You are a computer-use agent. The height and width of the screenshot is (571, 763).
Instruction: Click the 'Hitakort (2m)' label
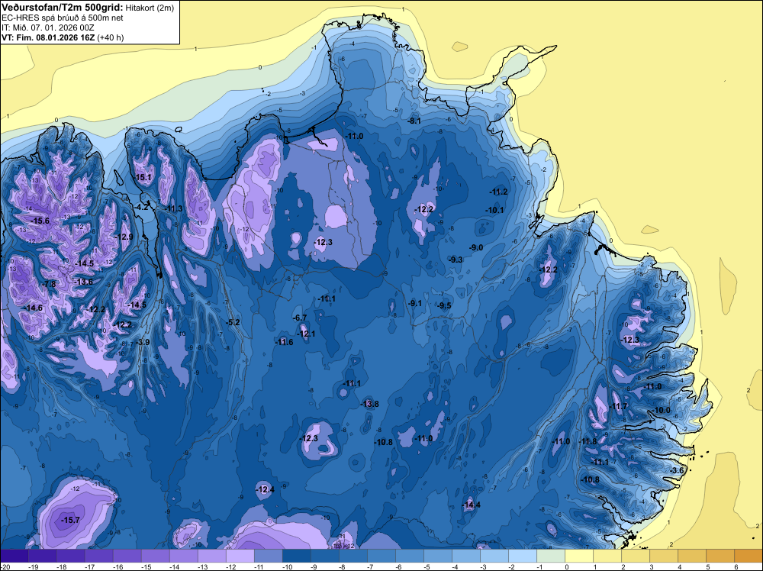pyautogui.click(x=150, y=8)
